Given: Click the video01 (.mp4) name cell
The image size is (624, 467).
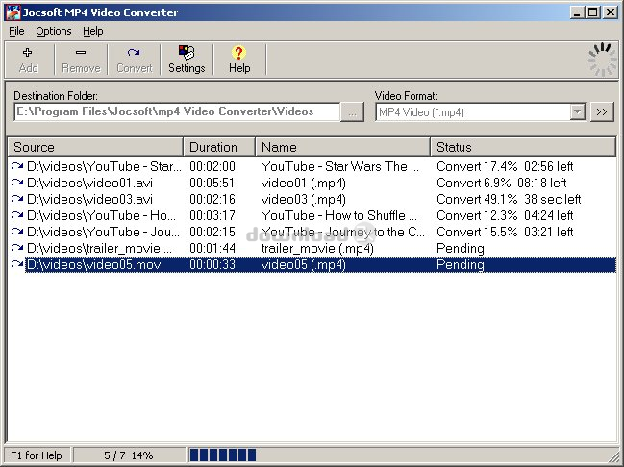Looking at the screenshot, I should pyautogui.click(x=303, y=183).
